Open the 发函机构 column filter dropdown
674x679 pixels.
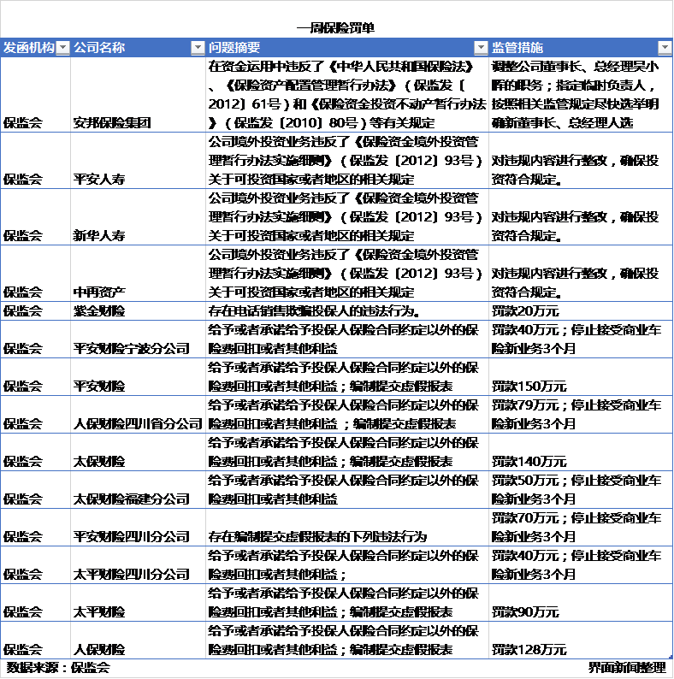click(x=63, y=47)
